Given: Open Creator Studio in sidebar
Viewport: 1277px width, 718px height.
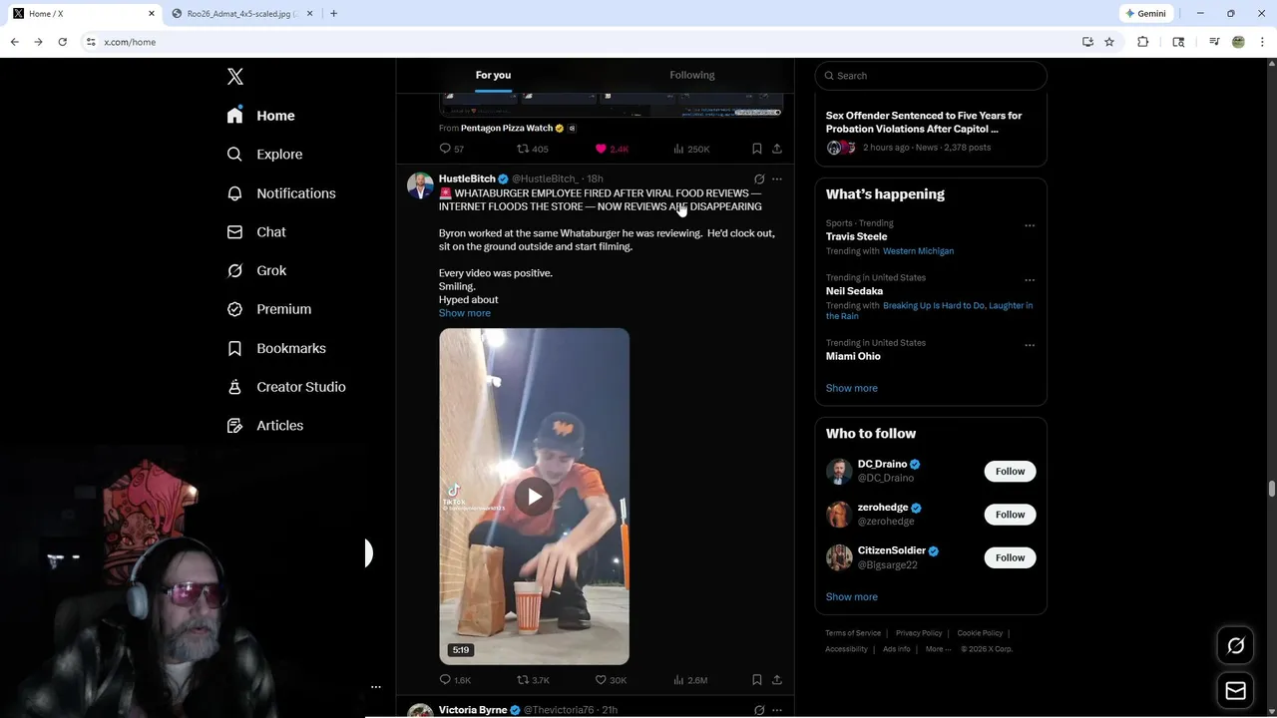Looking at the screenshot, I should (x=286, y=387).
